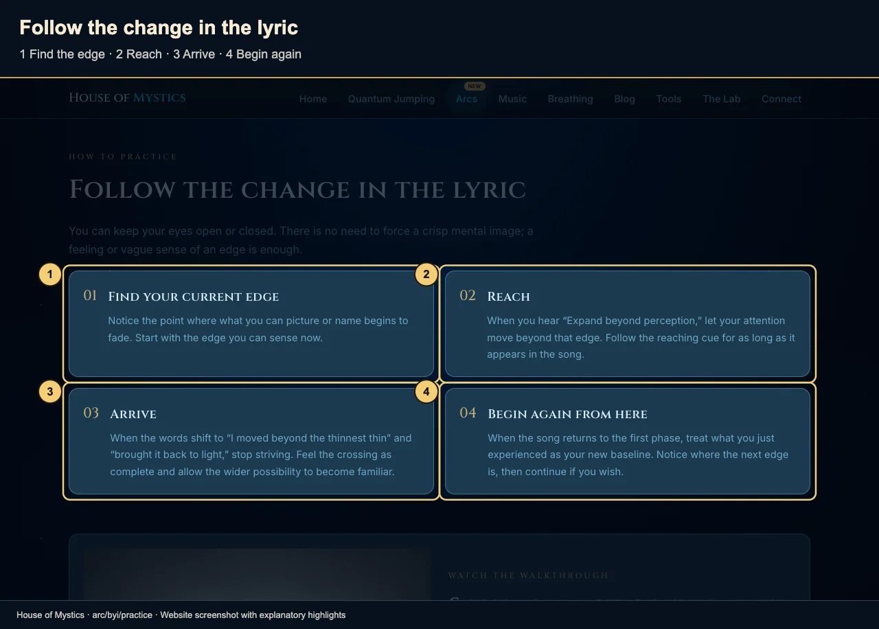Click the walkthrough video thumbnail
The height and width of the screenshot is (629, 879).
click(x=257, y=574)
